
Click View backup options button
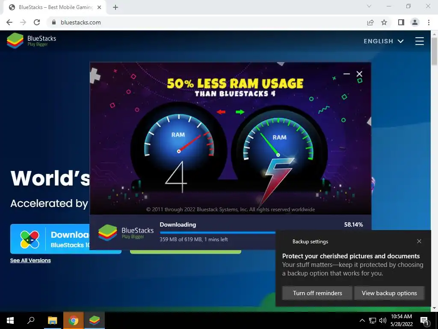point(389,293)
